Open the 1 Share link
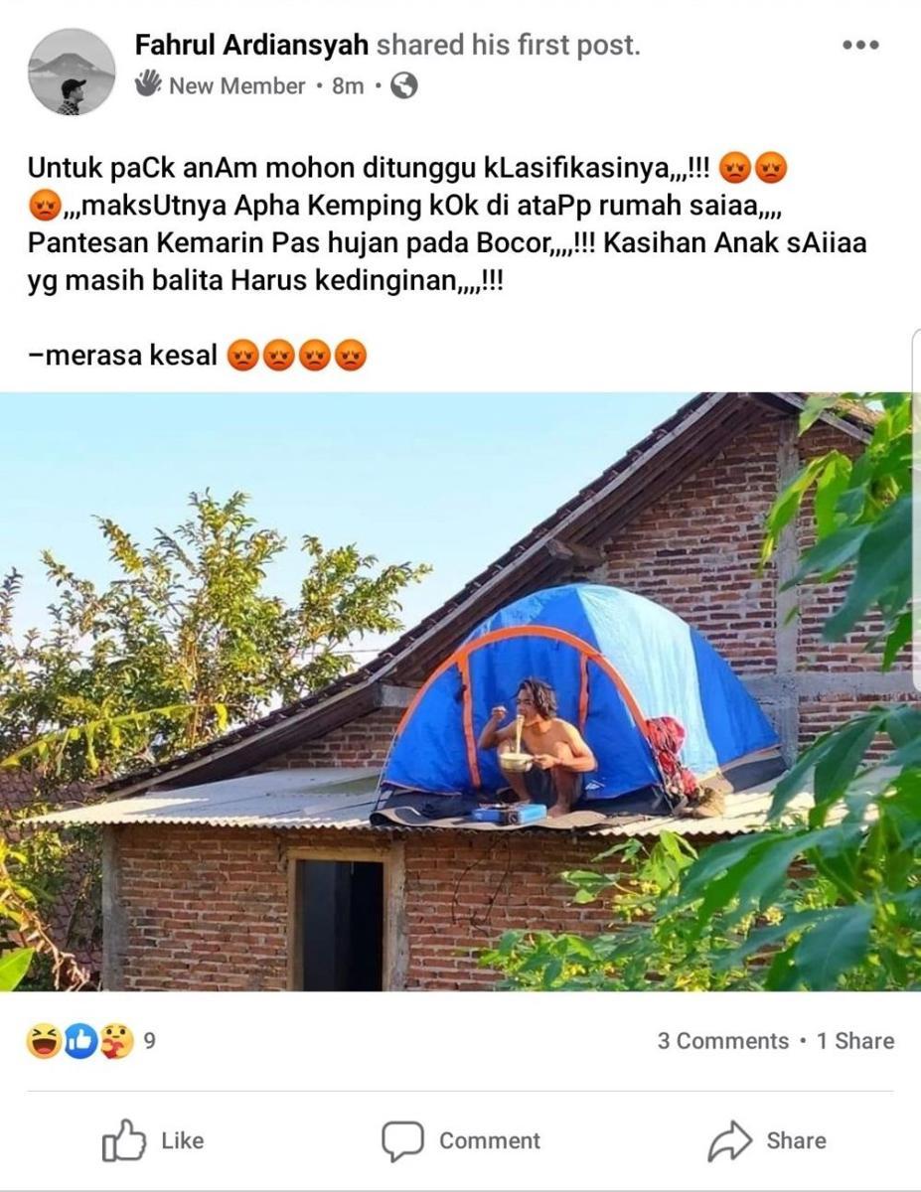 click(855, 1041)
